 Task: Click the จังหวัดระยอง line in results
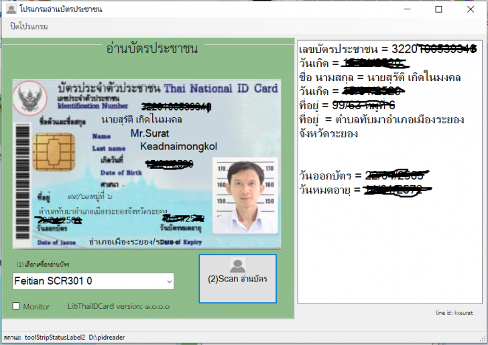[x=328, y=134]
